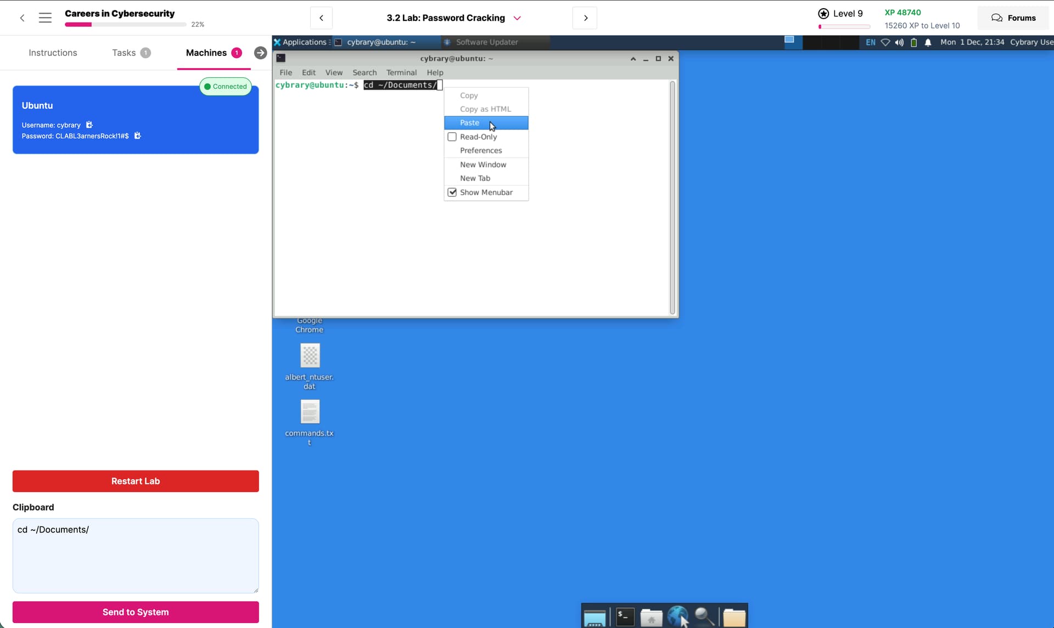Toggle the Read-Only checkbox in context menu
This screenshot has width=1054, height=628.
(452, 137)
